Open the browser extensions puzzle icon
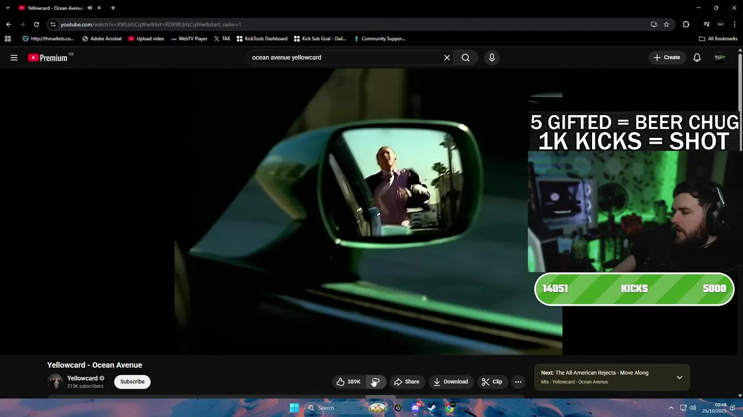 [686, 24]
